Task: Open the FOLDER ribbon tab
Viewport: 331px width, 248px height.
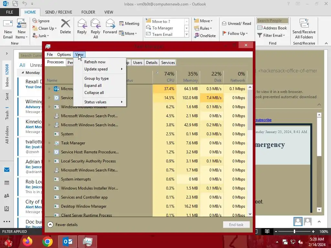Action: pyautogui.click(x=88, y=12)
